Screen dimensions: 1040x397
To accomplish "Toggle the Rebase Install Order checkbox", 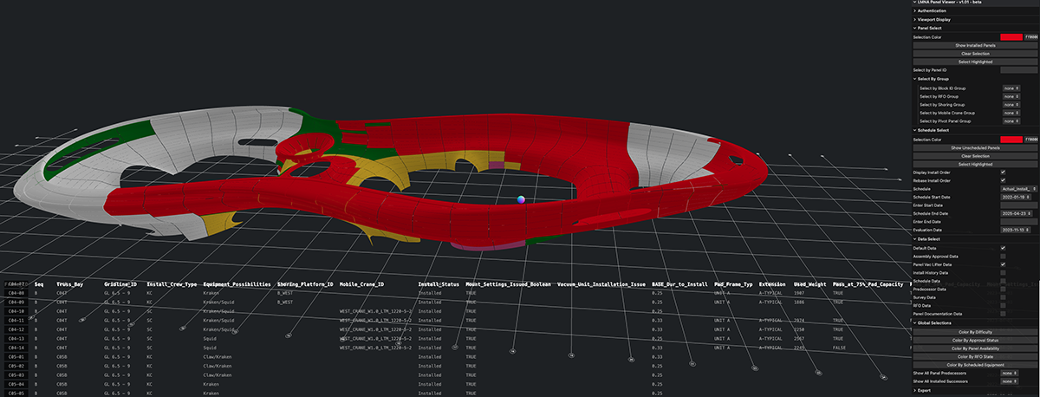I will pos(1004,180).
